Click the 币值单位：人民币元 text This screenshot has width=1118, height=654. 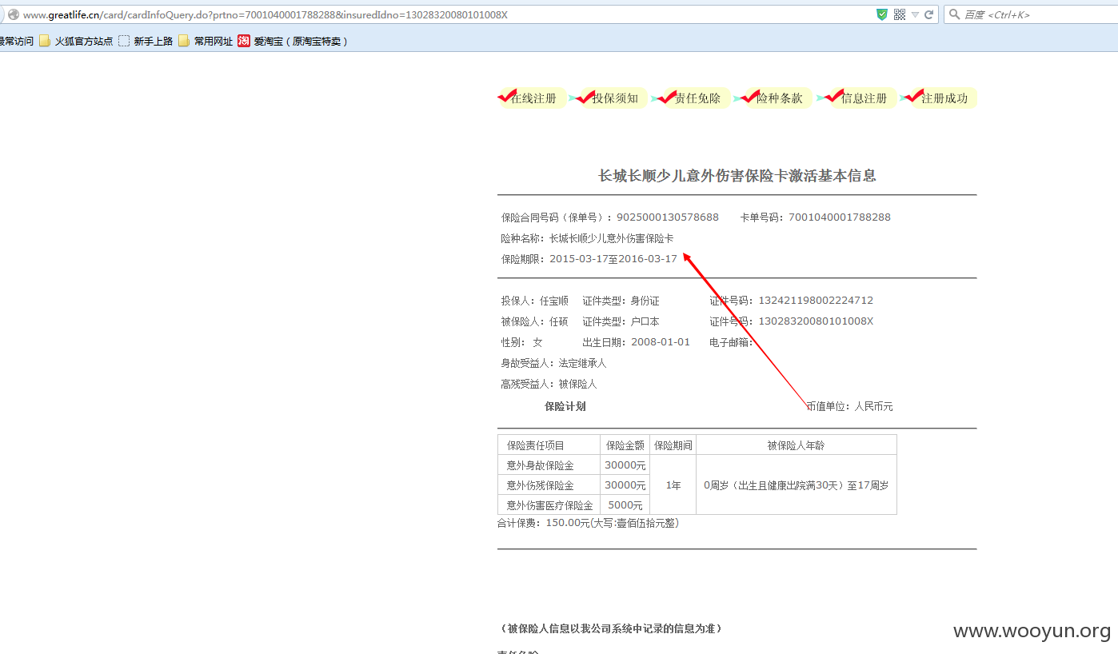pyautogui.click(x=849, y=406)
